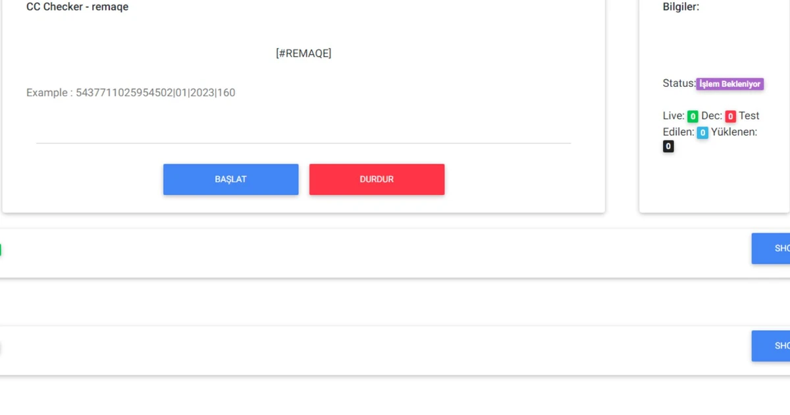This screenshot has width=790, height=415.
Task: Click the partial circle icon in the lower result row
Action: [x=0, y=346]
